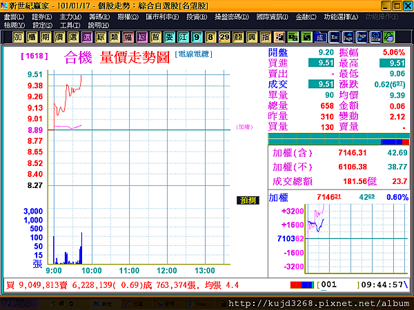Click the 期 toolbar icon
This screenshot has height=310, width=414.
pos(46,37)
